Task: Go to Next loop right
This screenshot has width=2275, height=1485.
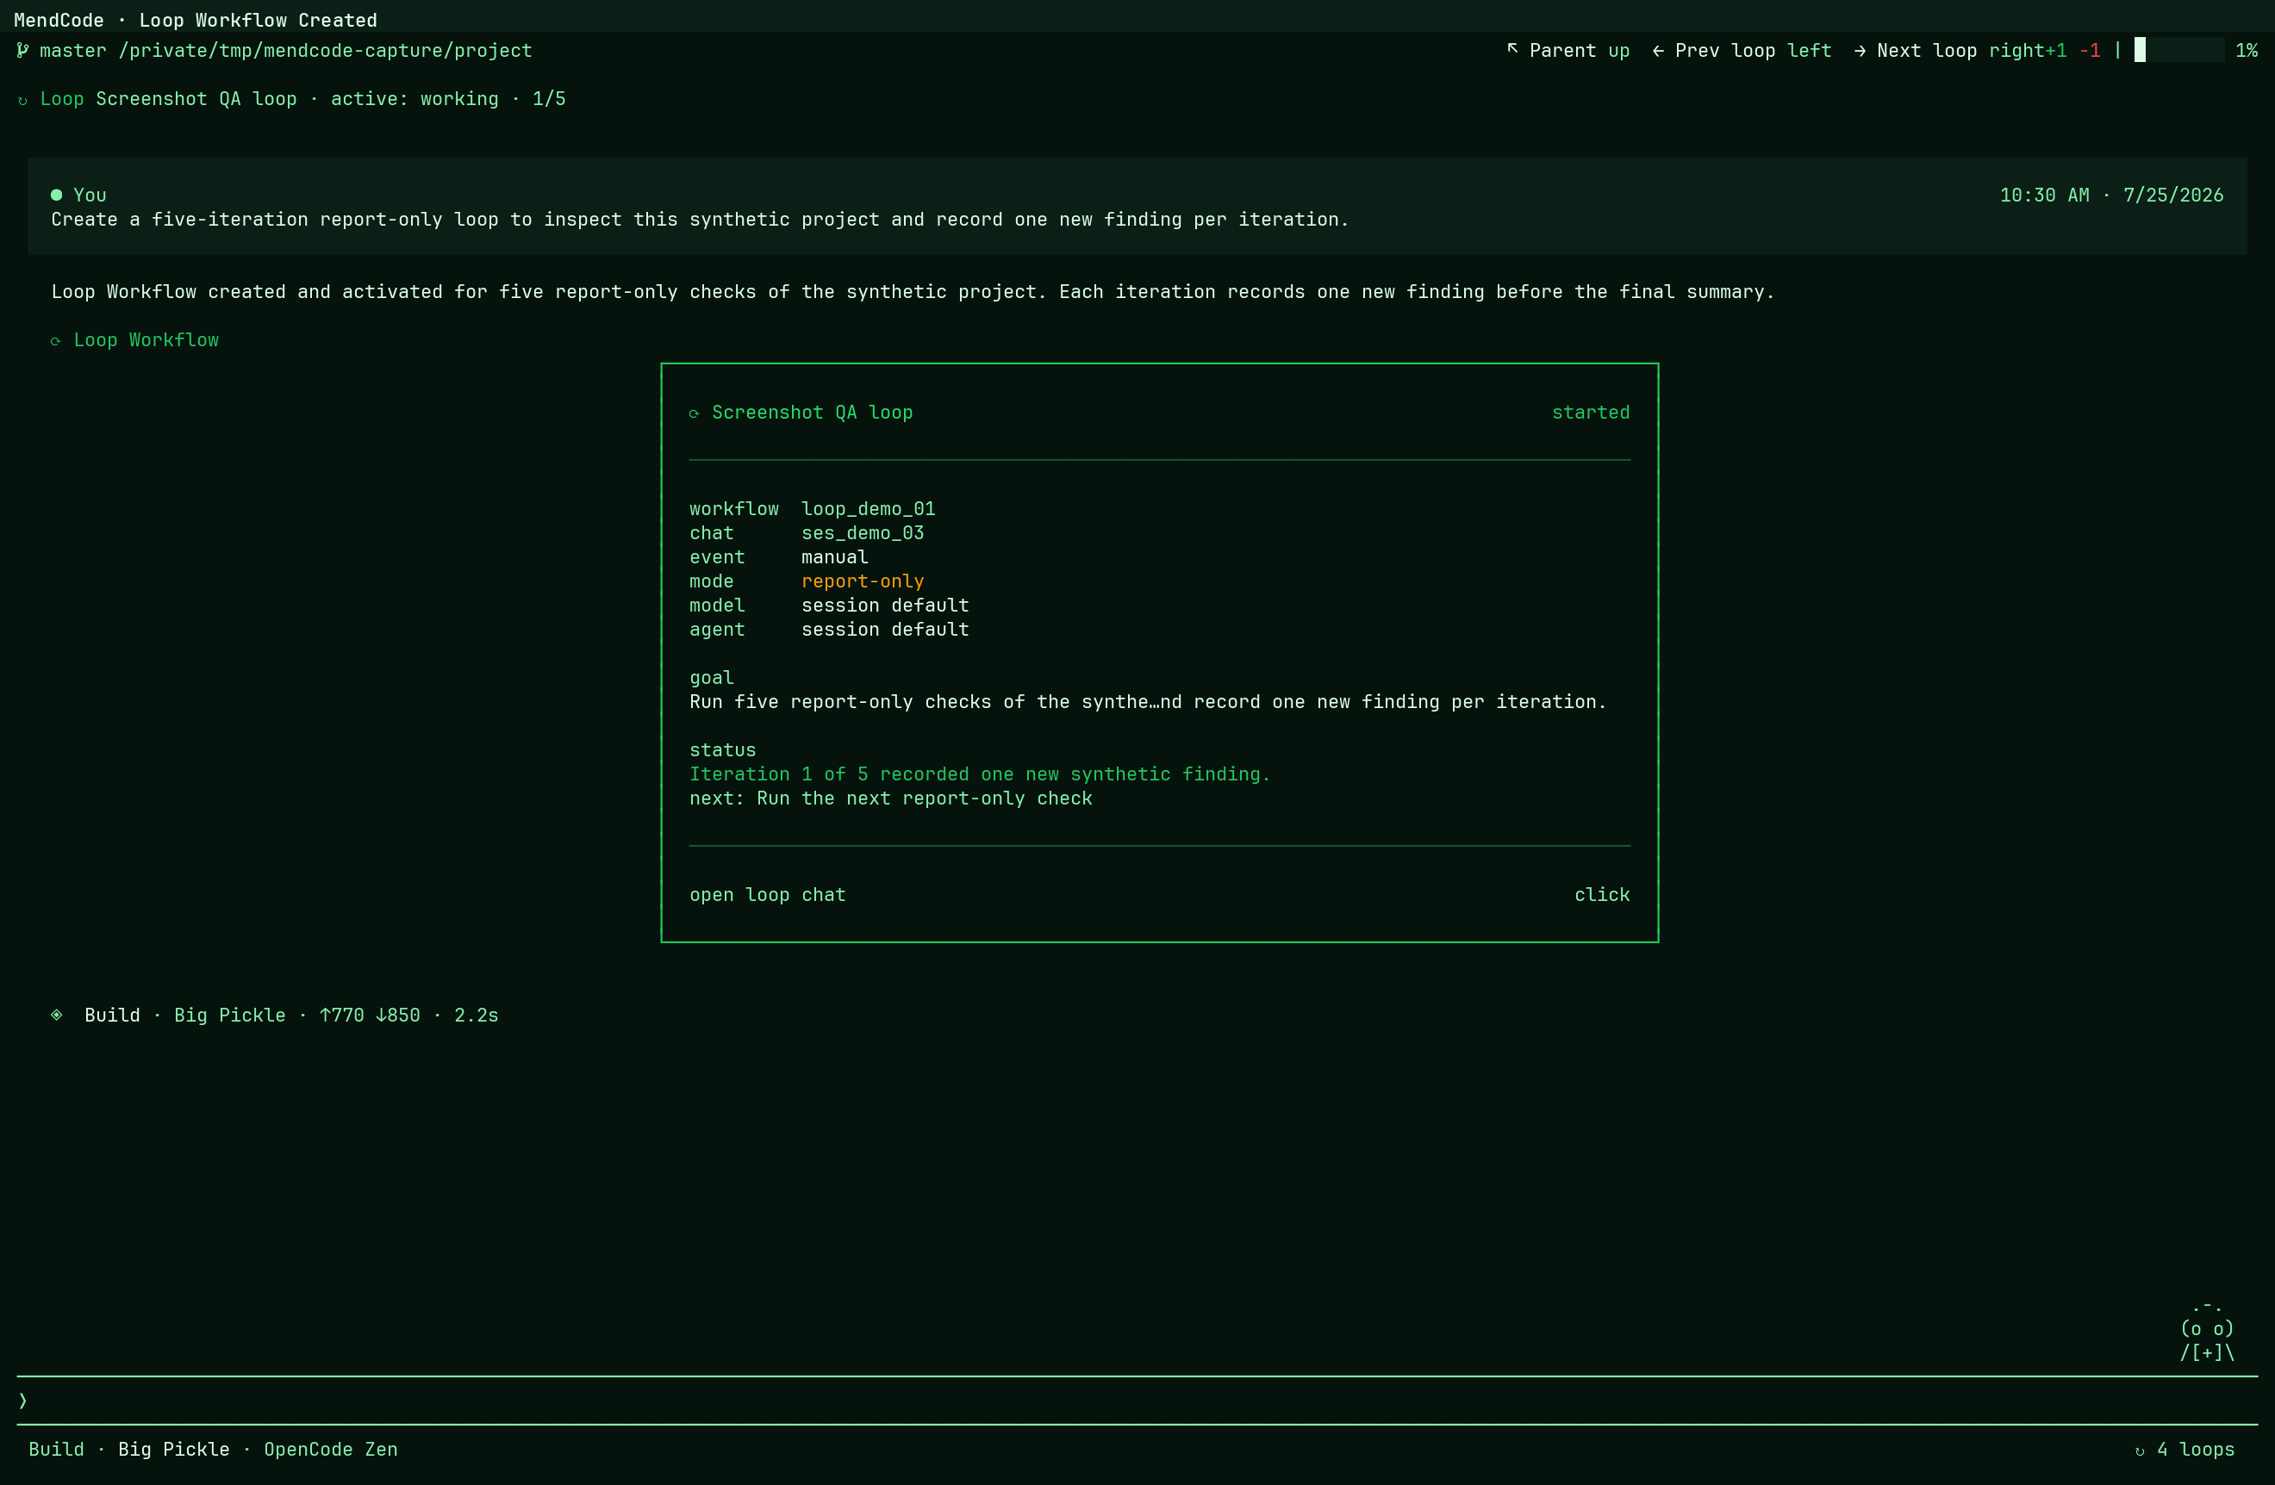Action: 1948,51
